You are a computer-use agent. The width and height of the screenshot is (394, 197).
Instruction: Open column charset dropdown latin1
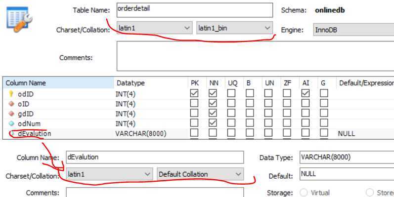pos(109,174)
